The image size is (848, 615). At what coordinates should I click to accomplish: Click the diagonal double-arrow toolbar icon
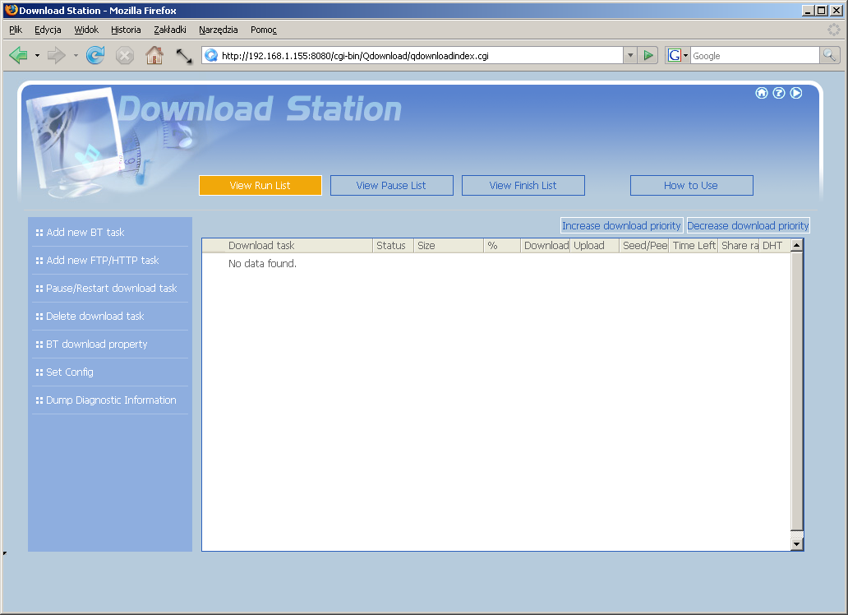pos(184,56)
